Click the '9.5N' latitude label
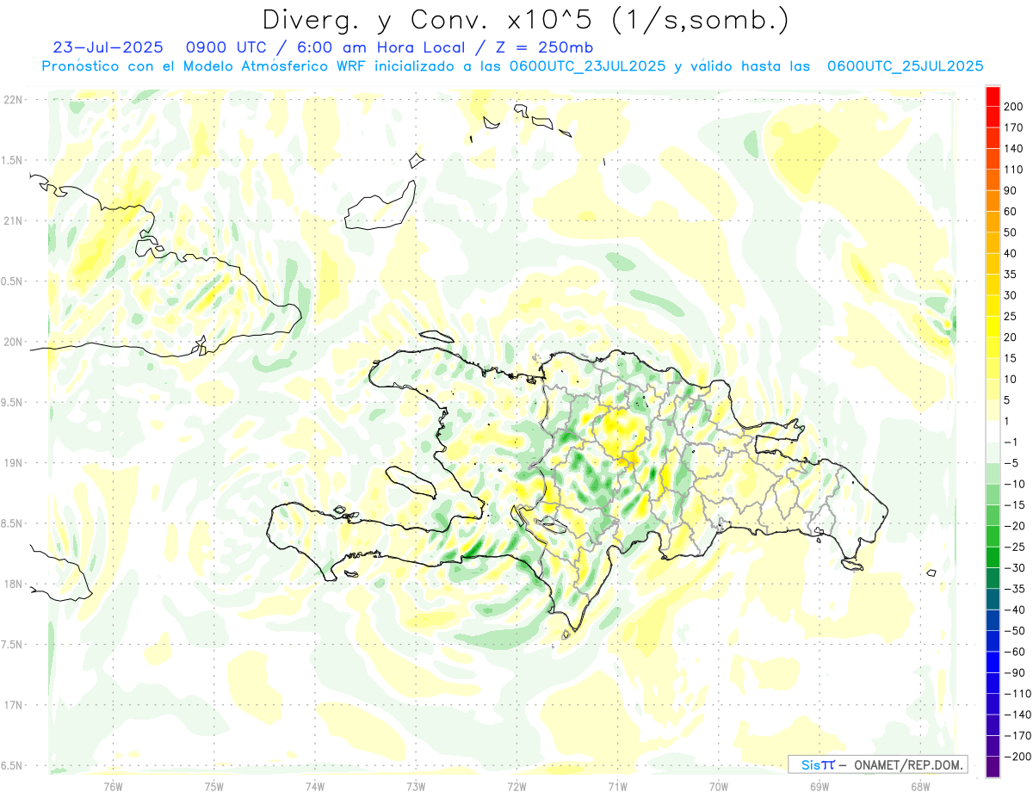Viewport: 1033px width, 798px height. point(13,402)
